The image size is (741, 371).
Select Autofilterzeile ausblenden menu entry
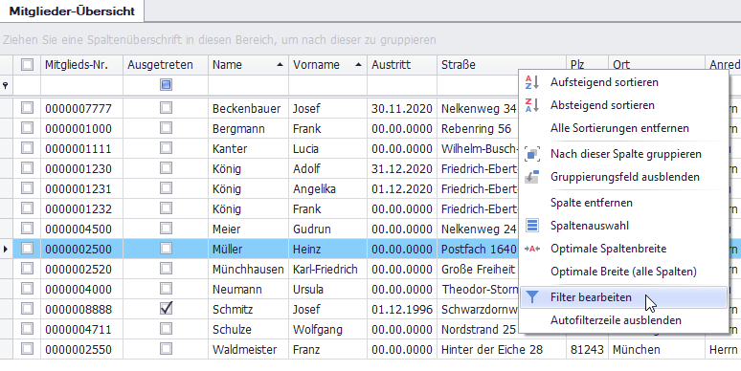pos(616,320)
